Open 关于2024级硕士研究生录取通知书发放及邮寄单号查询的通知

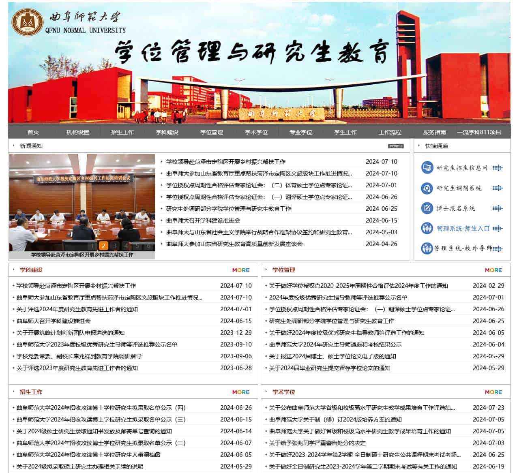pyautogui.click(x=94, y=431)
